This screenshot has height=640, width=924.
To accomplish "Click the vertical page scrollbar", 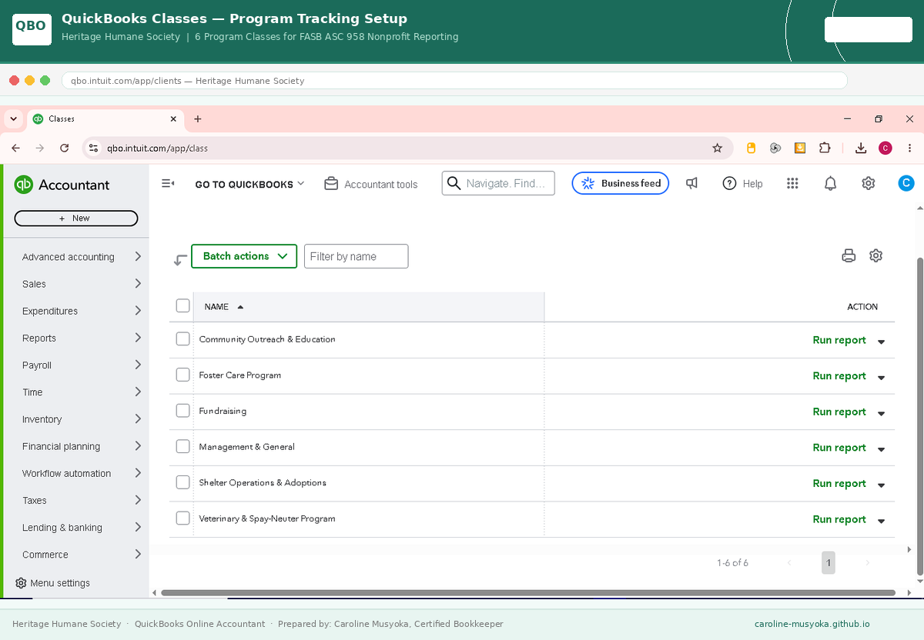I will (919, 415).
